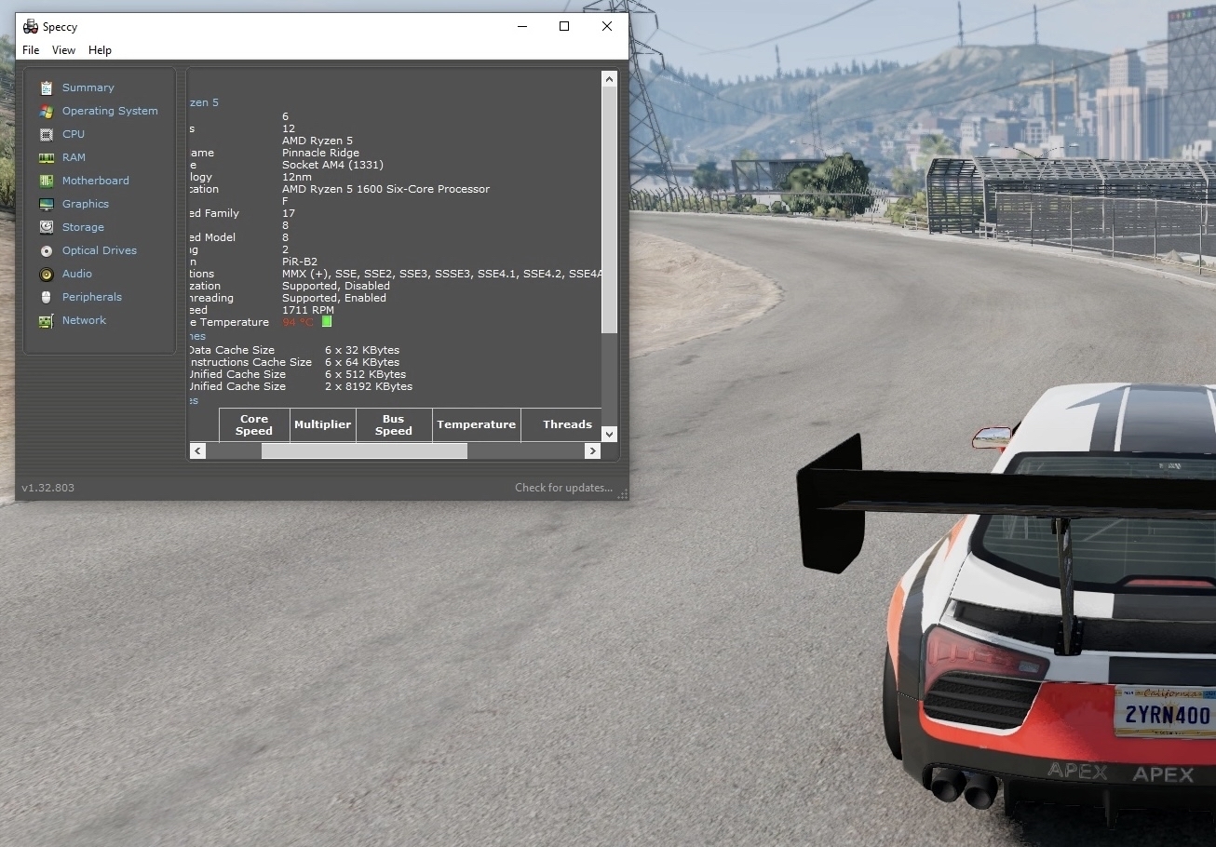Click the Supported, Enabled hyperthreading value
1216x847 pixels.
pyautogui.click(x=334, y=298)
